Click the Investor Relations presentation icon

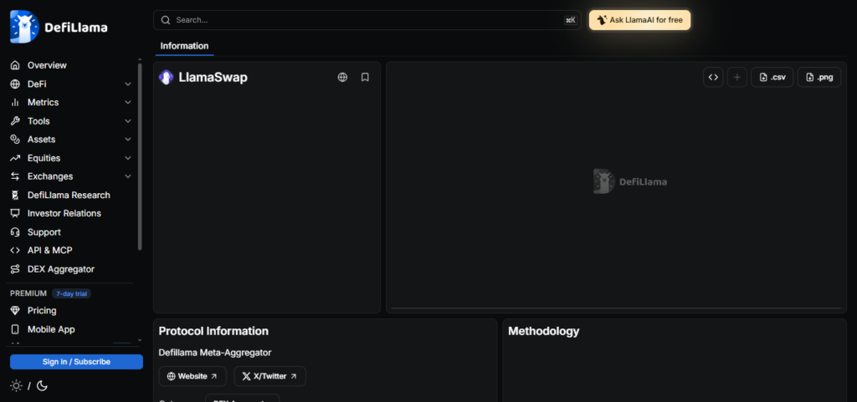click(15, 213)
